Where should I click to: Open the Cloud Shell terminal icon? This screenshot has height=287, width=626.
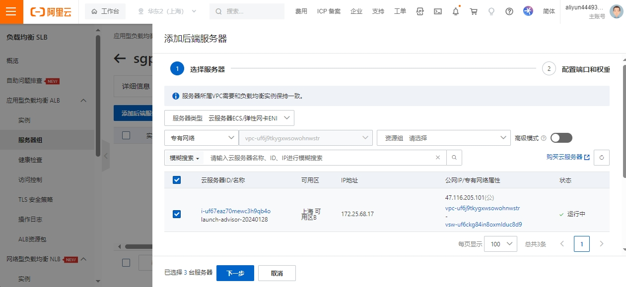(x=437, y=11)
